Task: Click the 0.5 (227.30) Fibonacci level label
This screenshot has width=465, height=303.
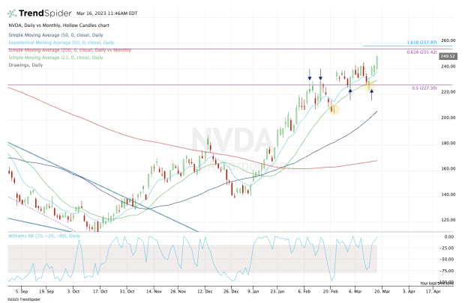Action: tap(424, 88)
